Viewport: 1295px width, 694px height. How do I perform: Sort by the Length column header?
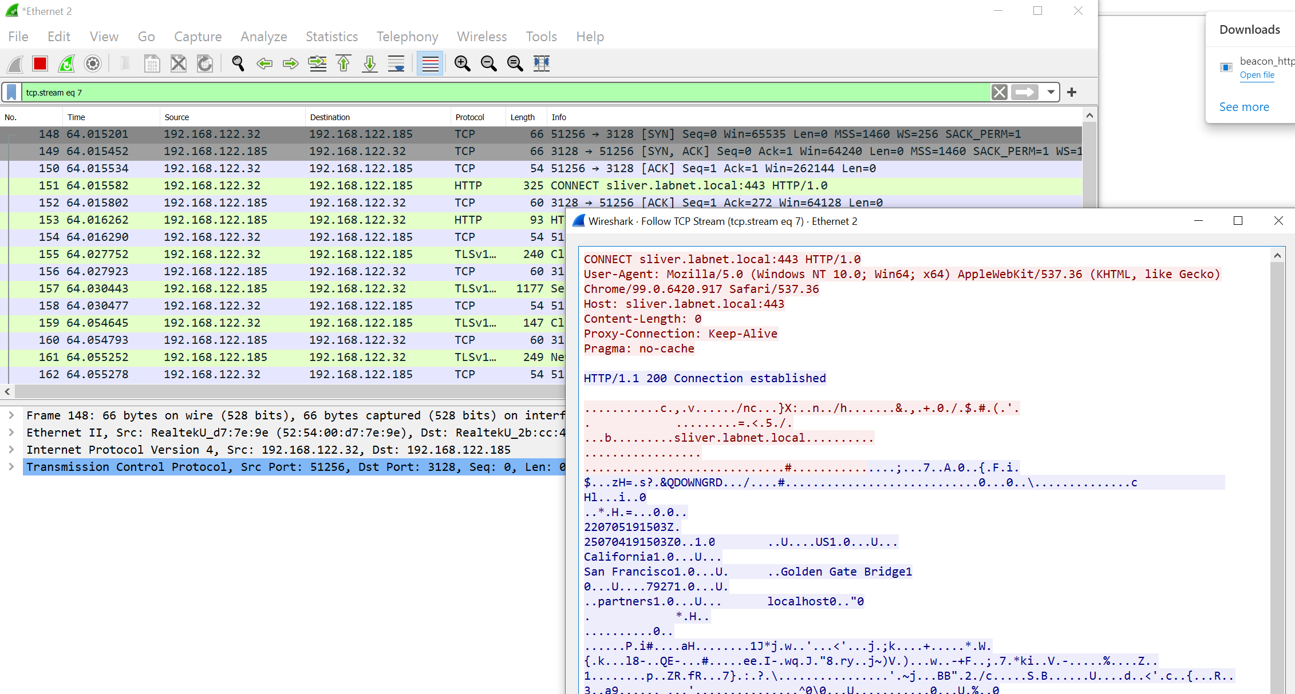tap(526, 117)
